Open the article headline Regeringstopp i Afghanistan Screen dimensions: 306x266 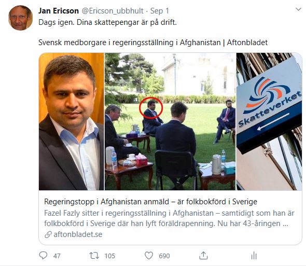click(x=150, y=202)
